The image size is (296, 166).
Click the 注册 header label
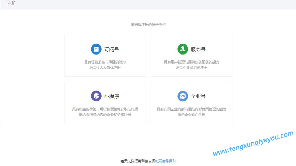pos(11,3)
